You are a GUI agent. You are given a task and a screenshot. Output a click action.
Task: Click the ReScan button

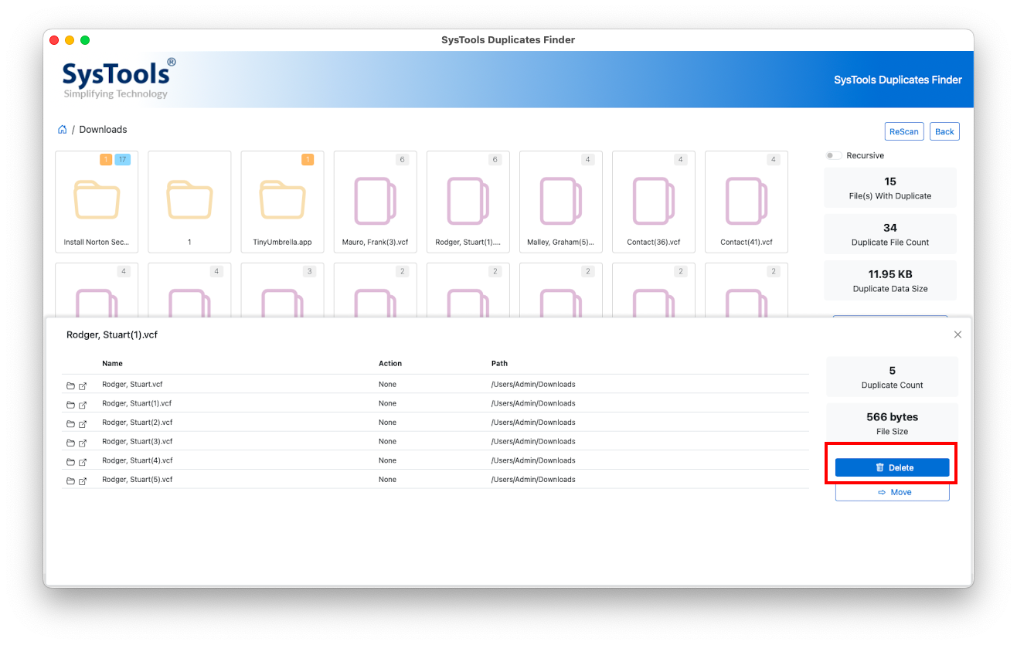pos(904,131)
